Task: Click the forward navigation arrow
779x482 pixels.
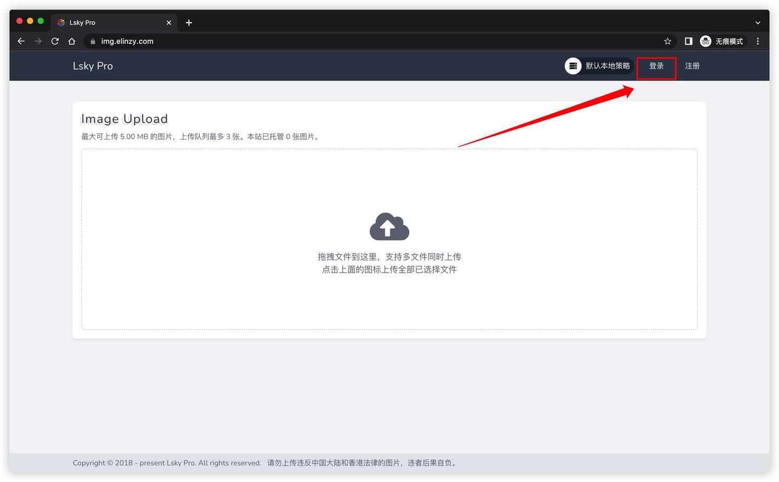Action: pyautogui.click(x=38, y=41)
